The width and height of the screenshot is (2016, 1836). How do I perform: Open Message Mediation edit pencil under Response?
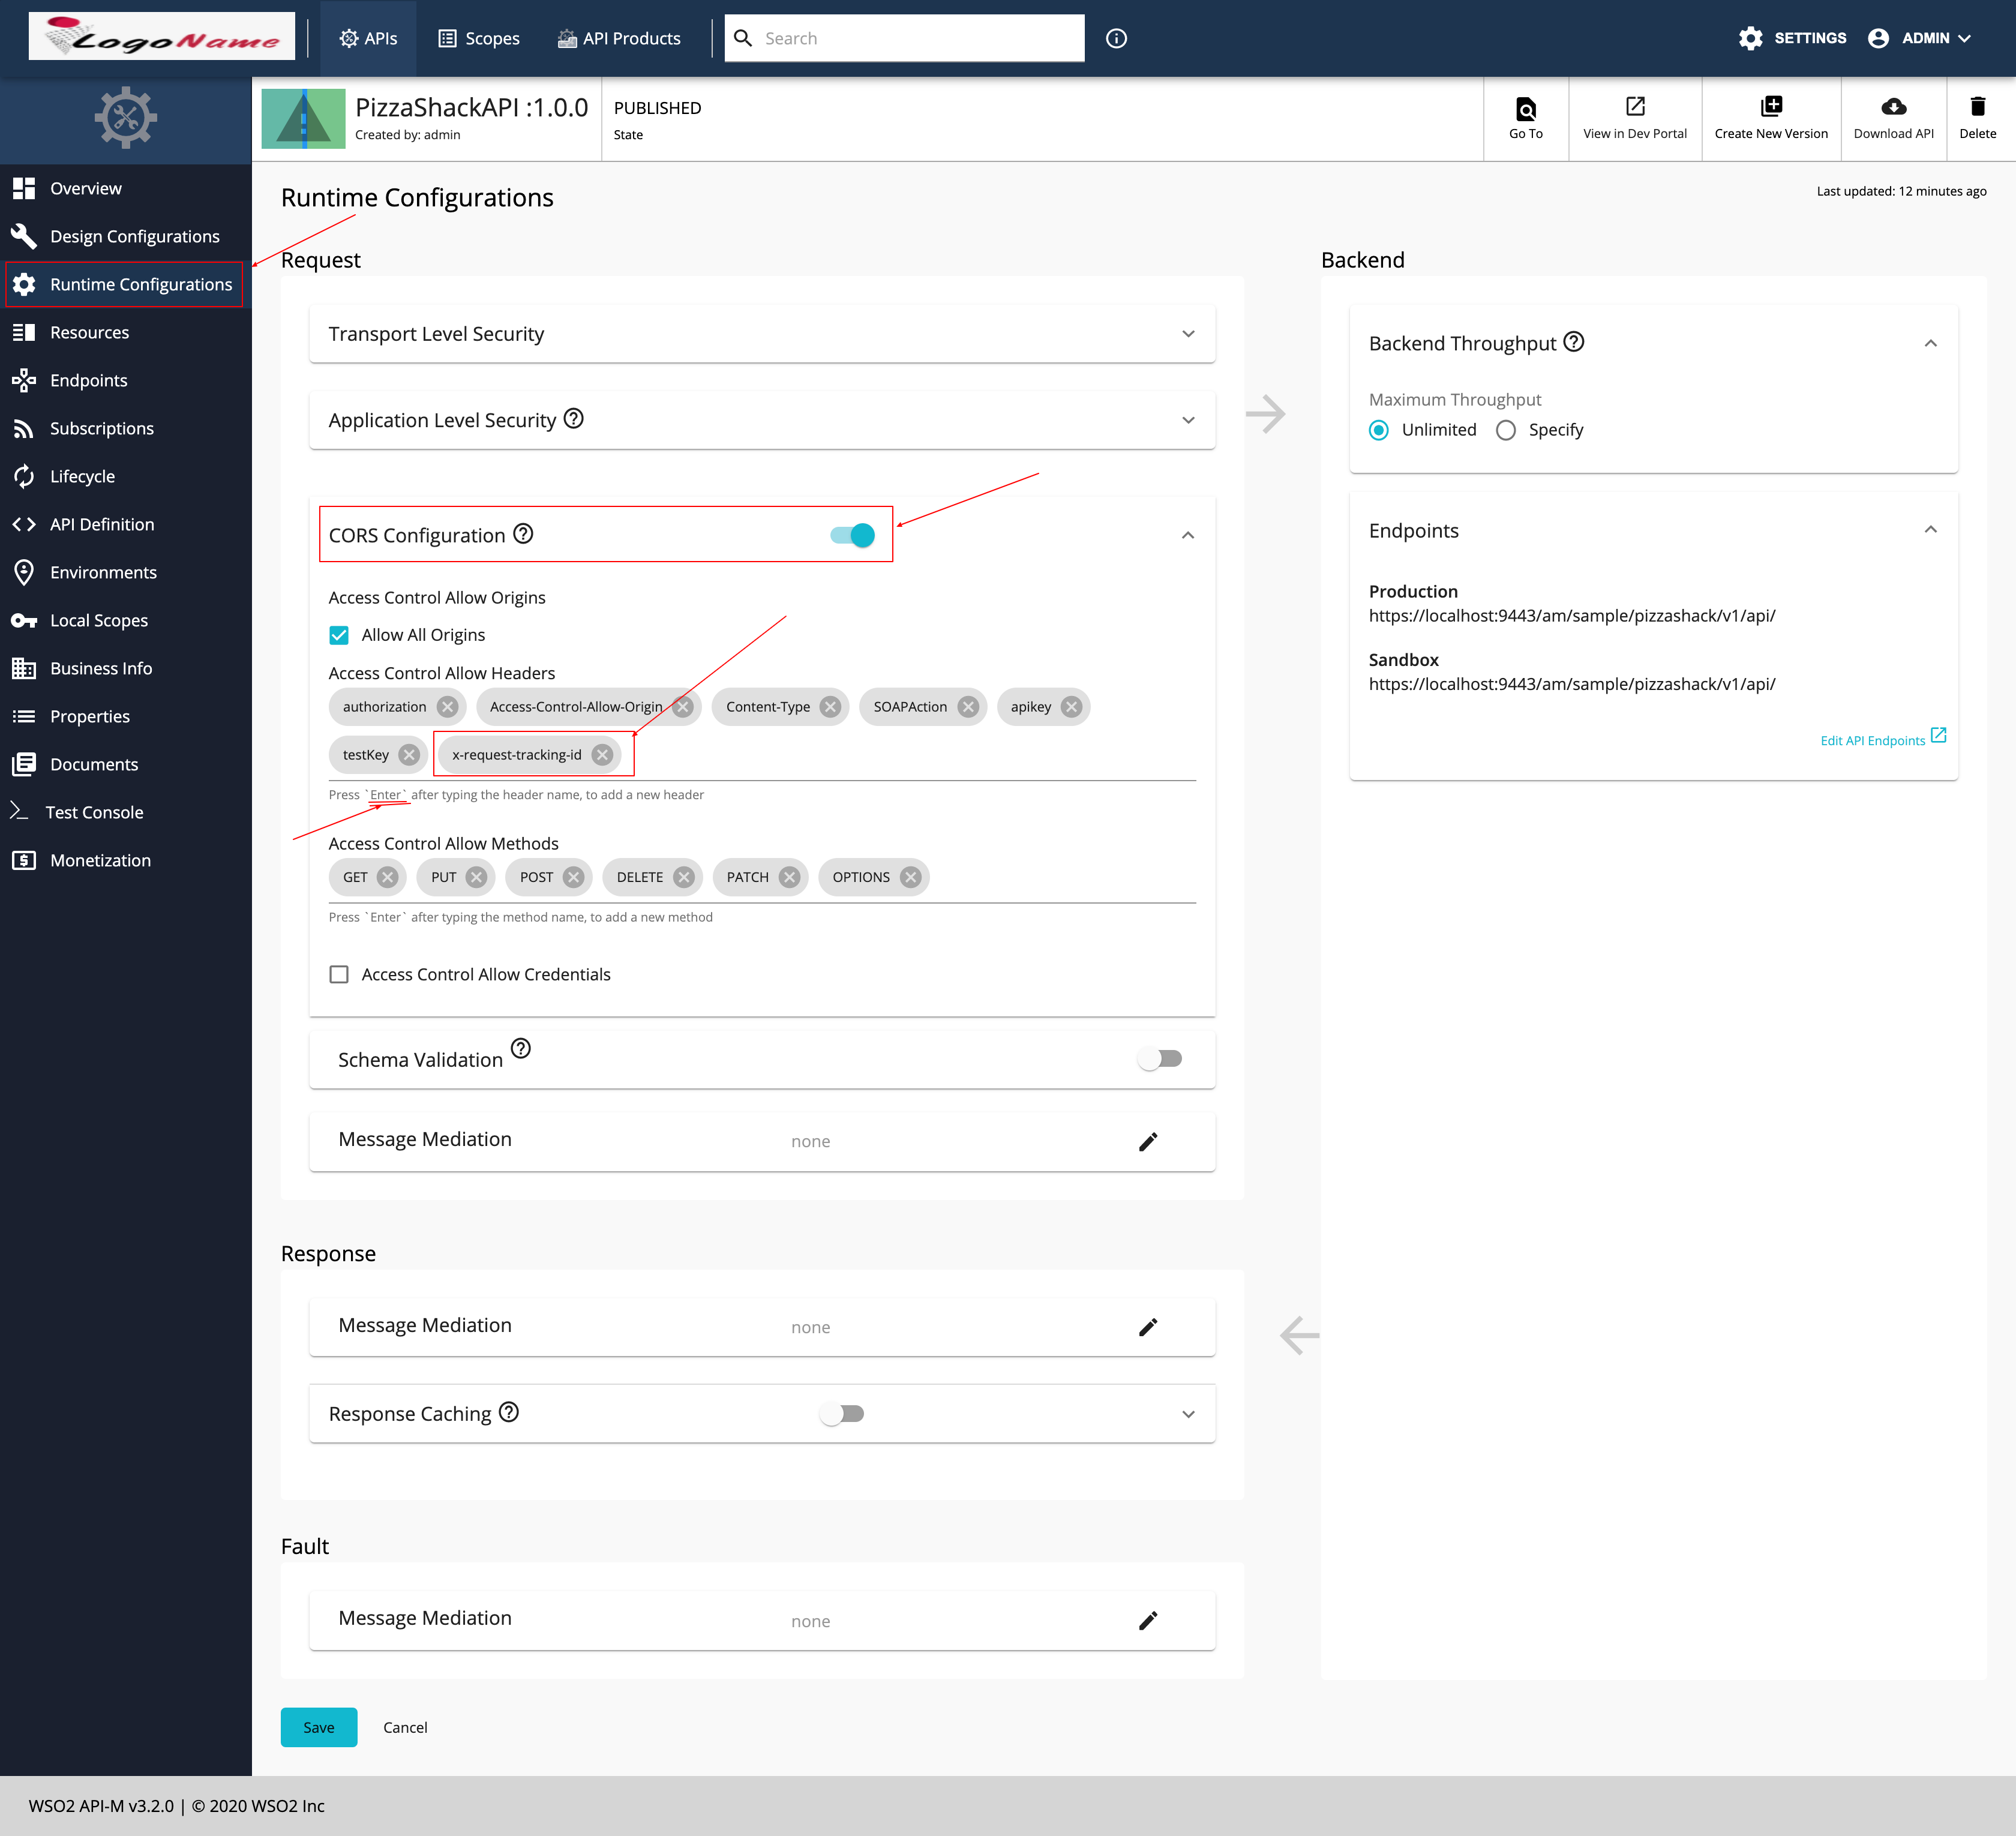pos(1148,1326)
